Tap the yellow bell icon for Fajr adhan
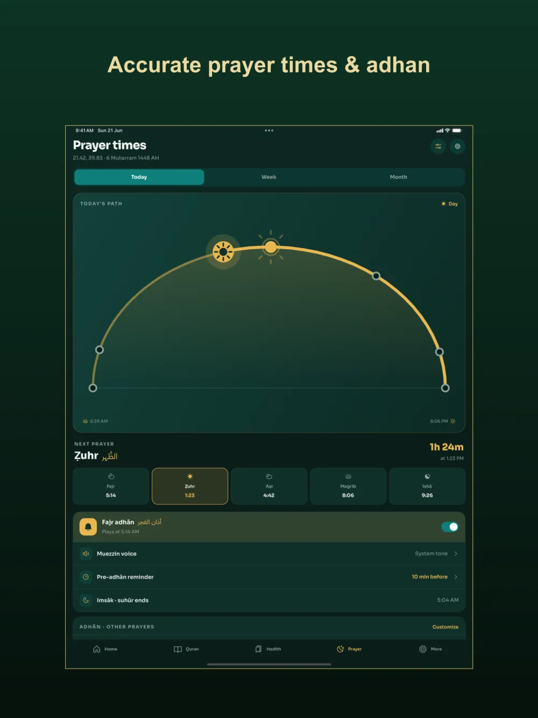This screenshot has width=538, height=718. (x=88, y=527)
